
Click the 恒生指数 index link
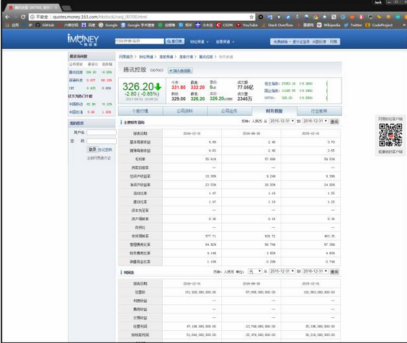coord(272,83)
